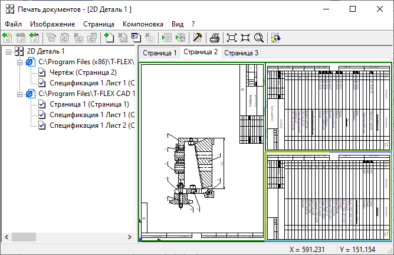The height and width of the screenshot is (255, 394).
Task: Collapse the C:\Program Files (x86)\T-FLEX node
Action: click(x=19, y=62)
